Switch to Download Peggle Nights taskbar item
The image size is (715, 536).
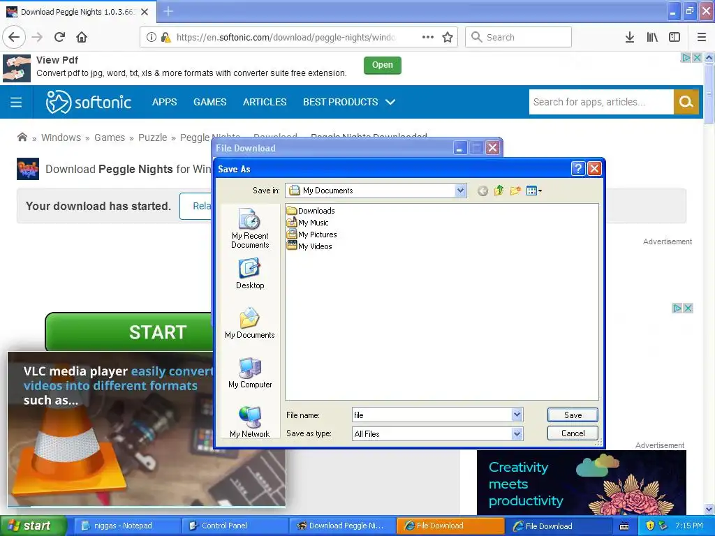(x=341, y=526)
